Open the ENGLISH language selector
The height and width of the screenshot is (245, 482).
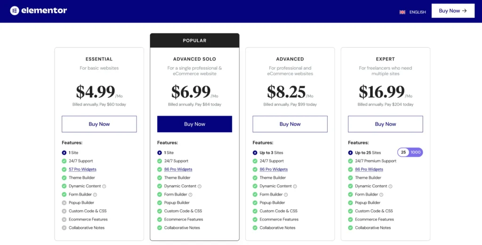pos(418,12)
